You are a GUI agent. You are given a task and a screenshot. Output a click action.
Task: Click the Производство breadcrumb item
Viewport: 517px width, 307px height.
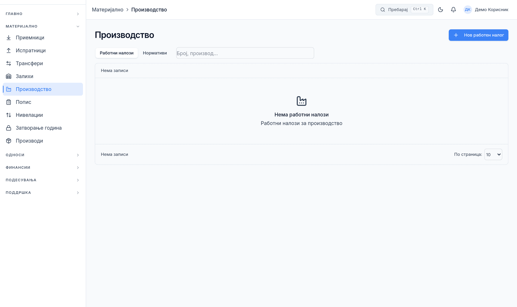pyautogui.click(x=149, y=10)
